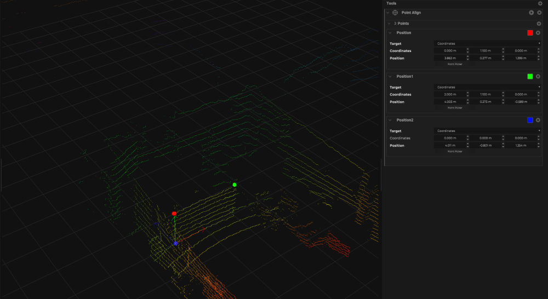Open Target dropdown for Position2

click(488, 131)
